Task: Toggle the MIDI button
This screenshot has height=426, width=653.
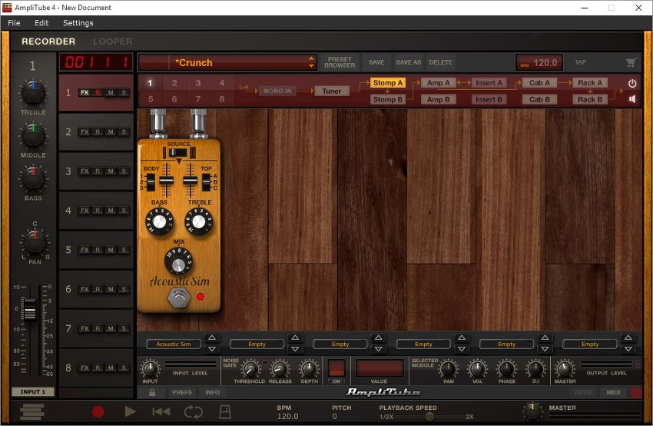Action: (x=614, y=392)
